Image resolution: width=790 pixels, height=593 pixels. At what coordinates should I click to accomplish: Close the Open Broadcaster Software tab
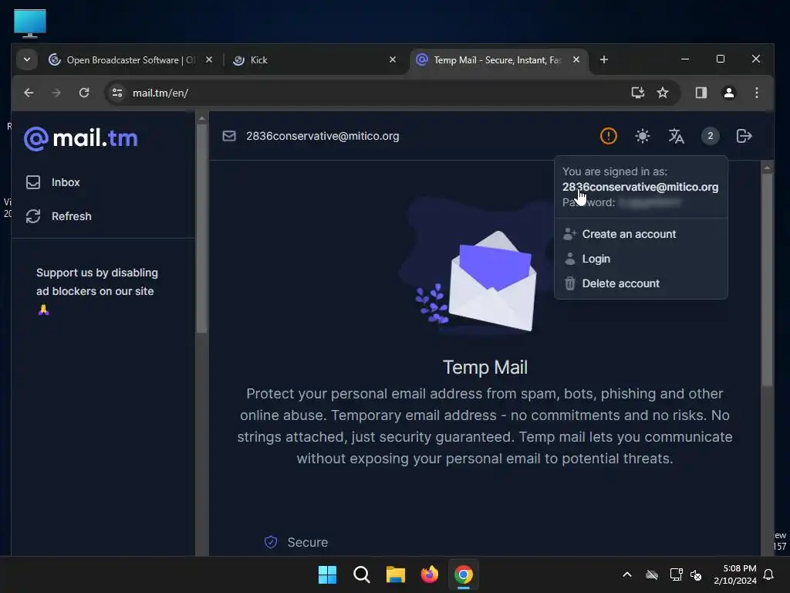209,60
